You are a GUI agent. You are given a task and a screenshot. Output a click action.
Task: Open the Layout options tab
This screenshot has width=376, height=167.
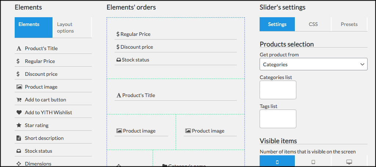pos(72,27)
